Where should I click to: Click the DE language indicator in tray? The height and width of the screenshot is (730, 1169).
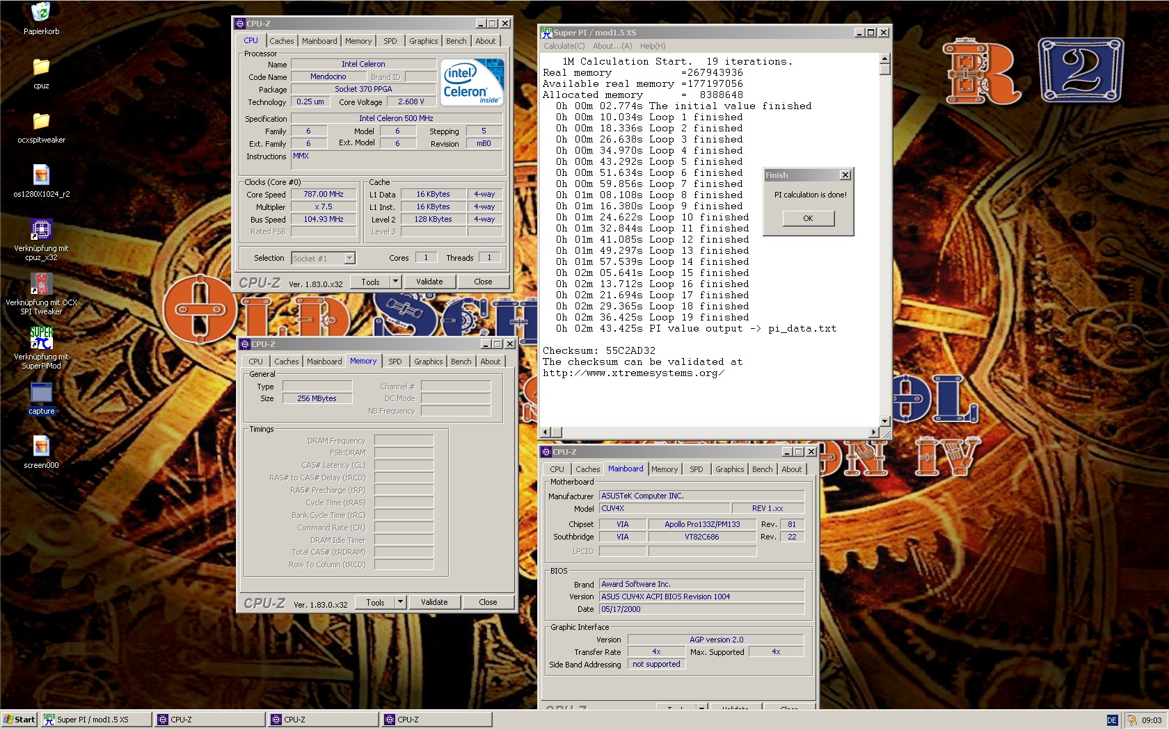click(x=1112, y=720)
